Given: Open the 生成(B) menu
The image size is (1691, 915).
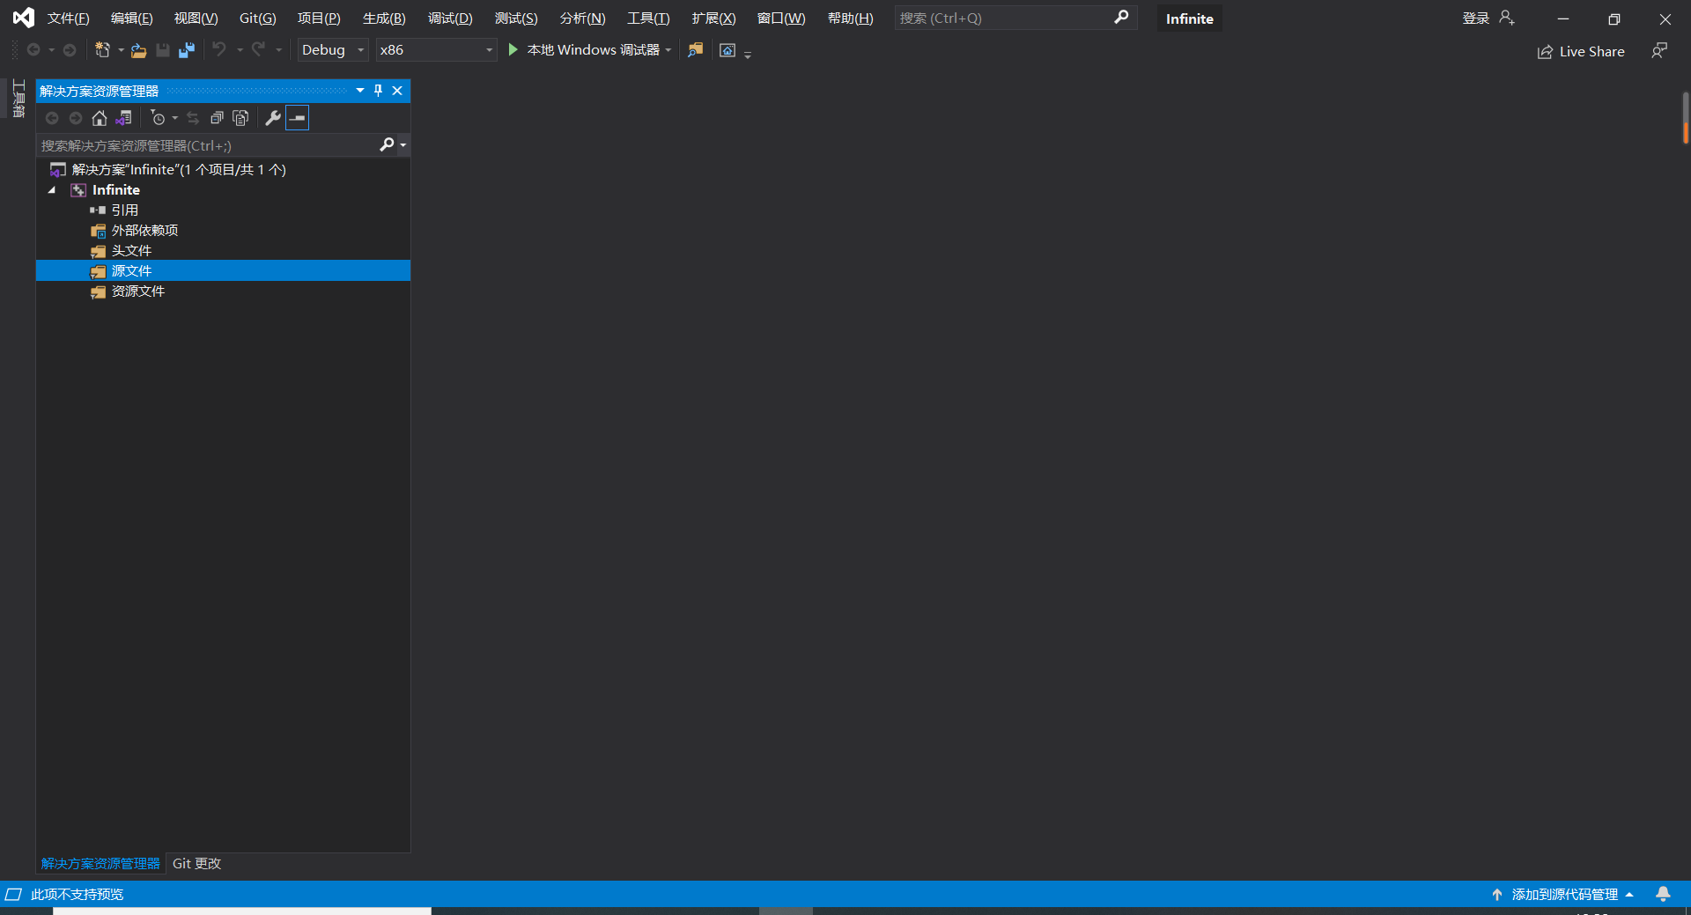Looking at the screenshot, I should 384,18.
